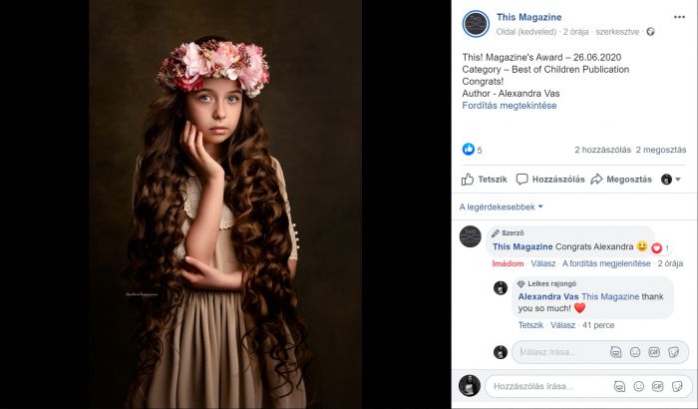Toggle Imádom reaction on the comment
Image resolution: width=698 pixels, height=409 pixels.
[x=508, y=263]
